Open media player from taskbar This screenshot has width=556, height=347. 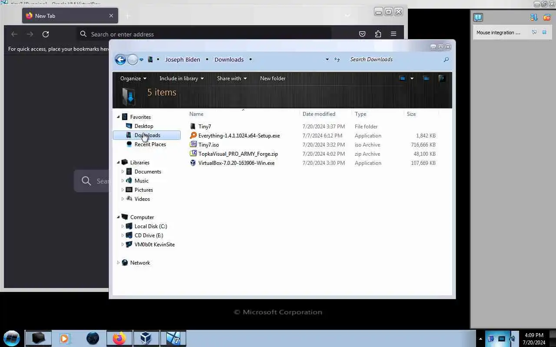point(64,338)
